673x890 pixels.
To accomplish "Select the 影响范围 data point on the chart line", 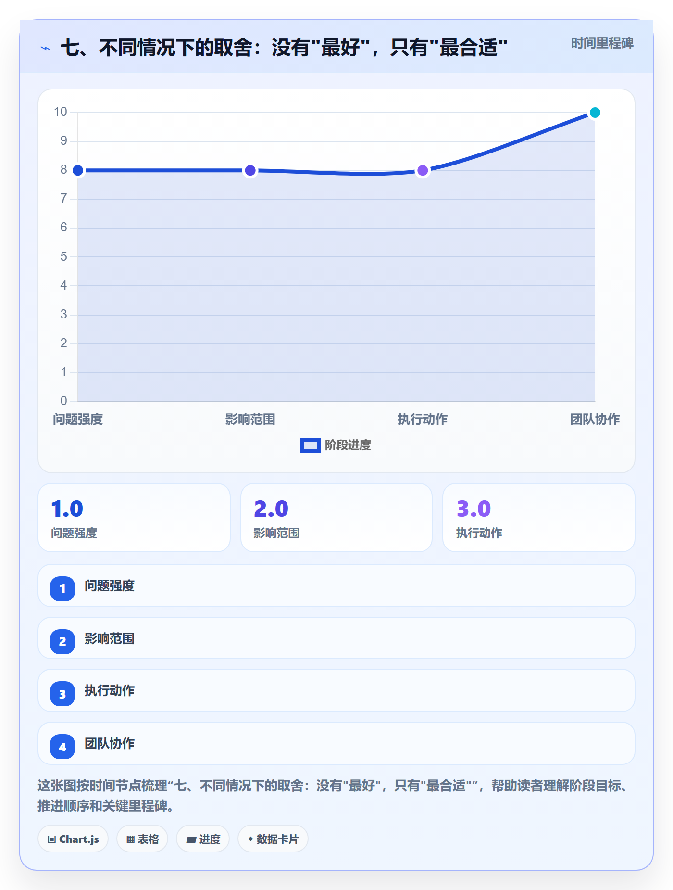I will (250, 170).
